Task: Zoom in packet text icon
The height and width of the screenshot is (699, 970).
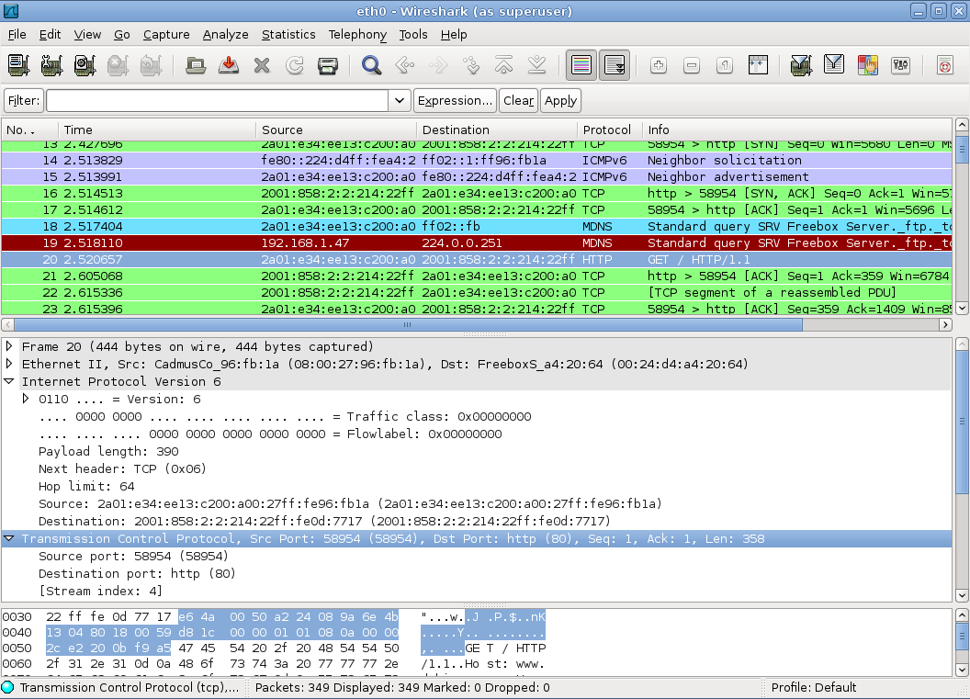Action: coord(659,65)
